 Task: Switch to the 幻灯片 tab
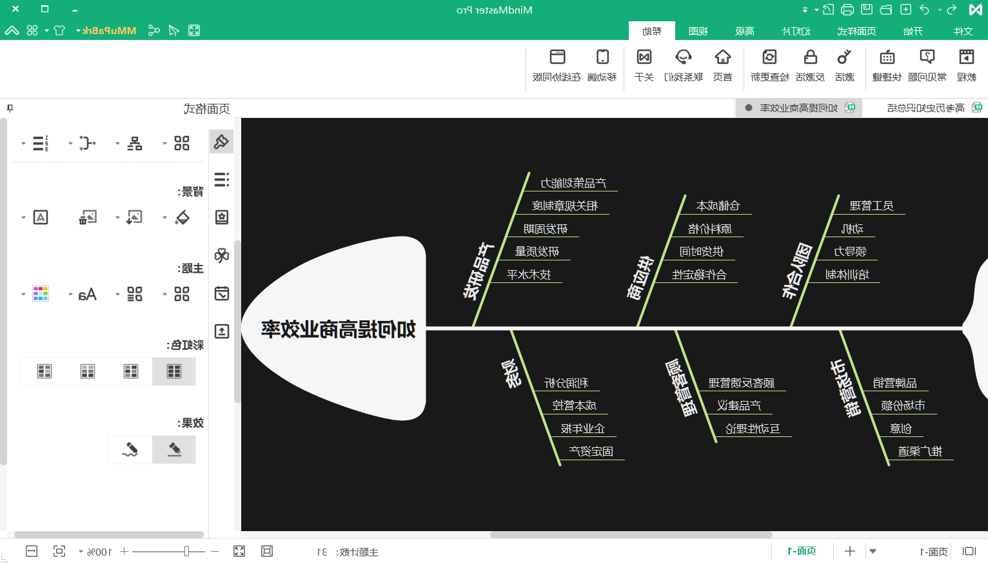pos(796,31)
